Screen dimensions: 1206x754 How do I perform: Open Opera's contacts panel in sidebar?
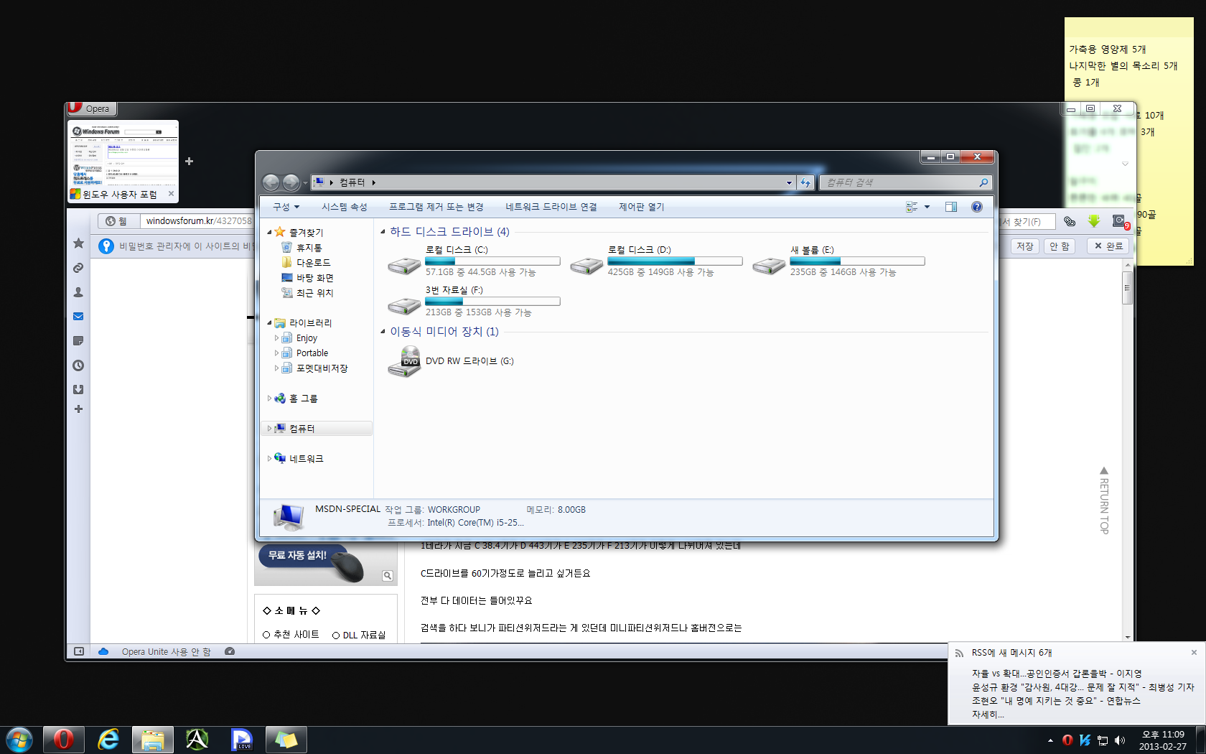coord(78,292)
